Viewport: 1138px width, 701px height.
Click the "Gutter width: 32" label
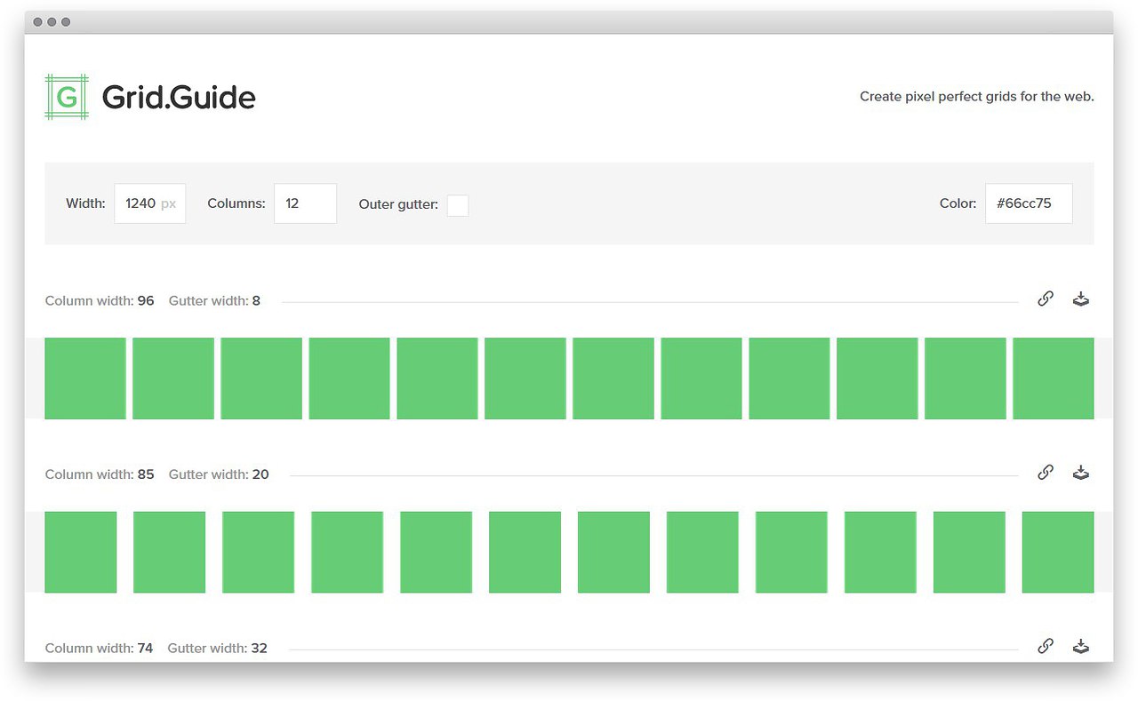click(217, 649)
